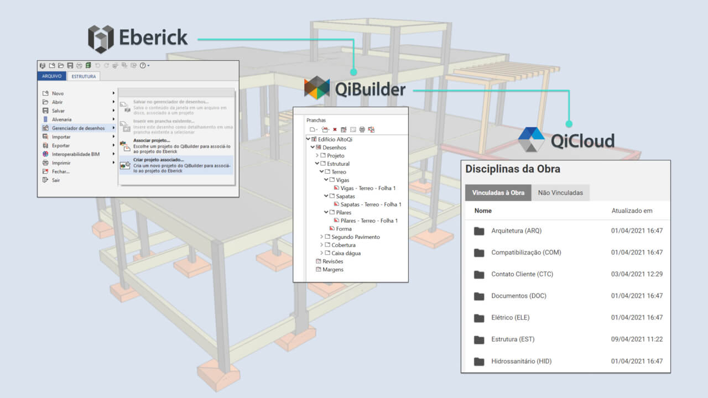Open the Exportar menu entry
The width and height of the screenshot is (708, 398).
pos(80,145)
